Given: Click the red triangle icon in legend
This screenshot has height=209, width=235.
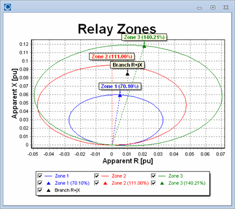Looking at the screenshot, I should pyautogui.click(x=105, y=183).
